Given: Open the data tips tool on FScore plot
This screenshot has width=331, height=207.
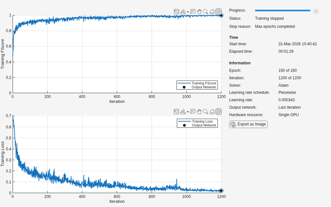Looking at the screenshot, I should [x=193, y=12].
